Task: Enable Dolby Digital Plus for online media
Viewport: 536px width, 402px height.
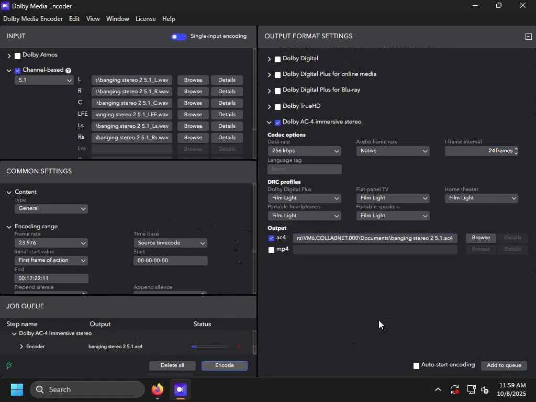Action: coord(277,75)
